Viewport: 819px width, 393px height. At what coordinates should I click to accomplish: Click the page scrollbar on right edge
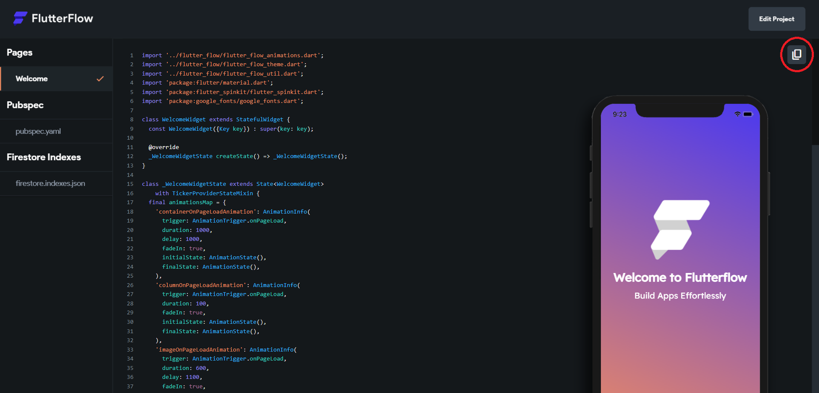(815, 256)
